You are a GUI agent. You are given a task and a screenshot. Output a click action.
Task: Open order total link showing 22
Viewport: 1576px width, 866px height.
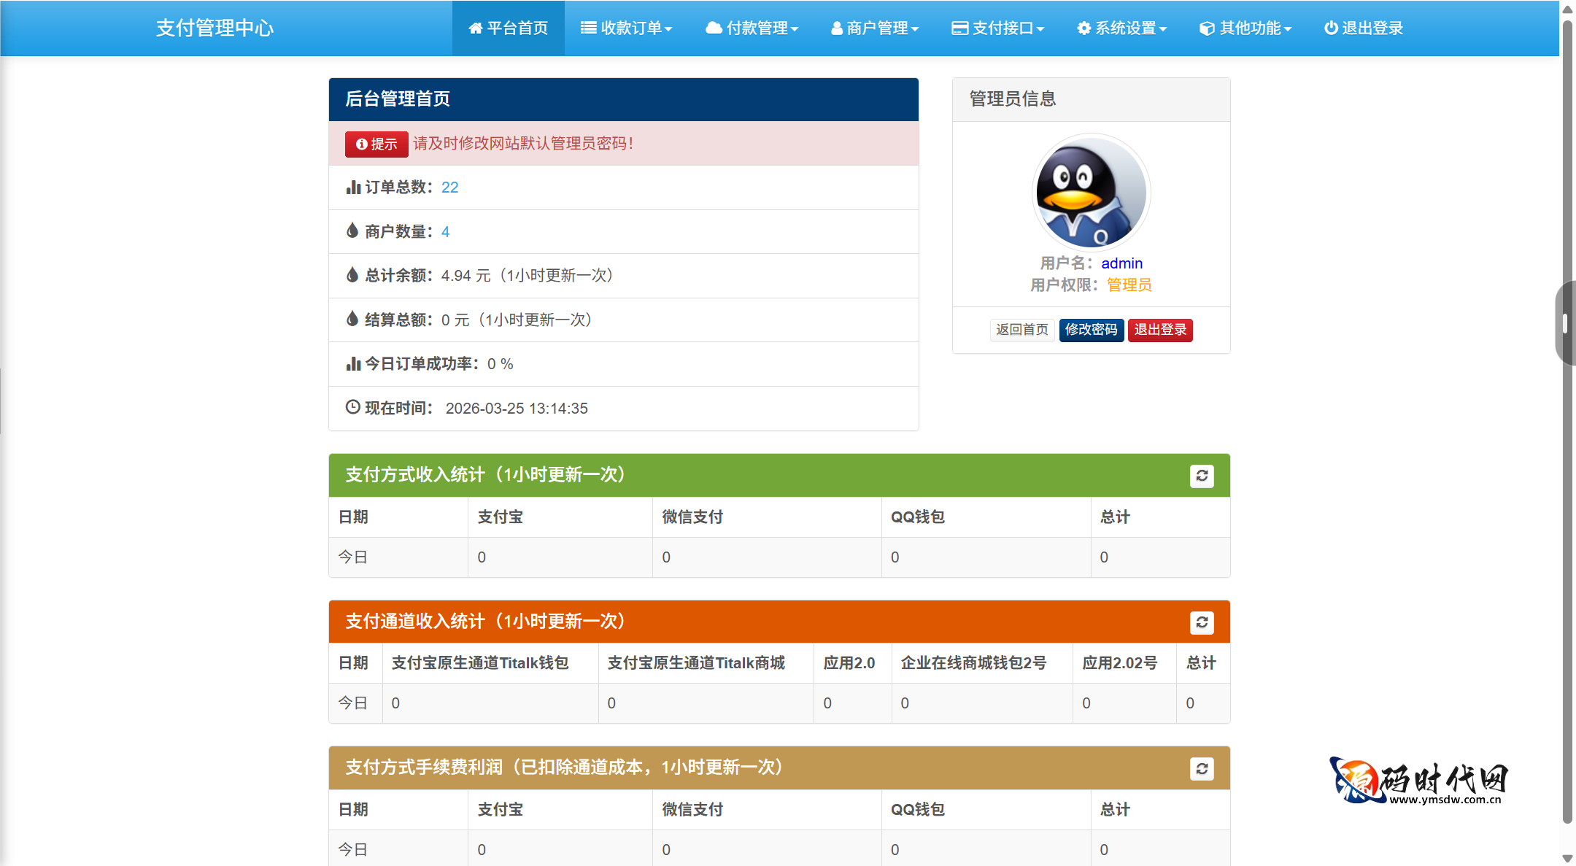tap(450, 187)
